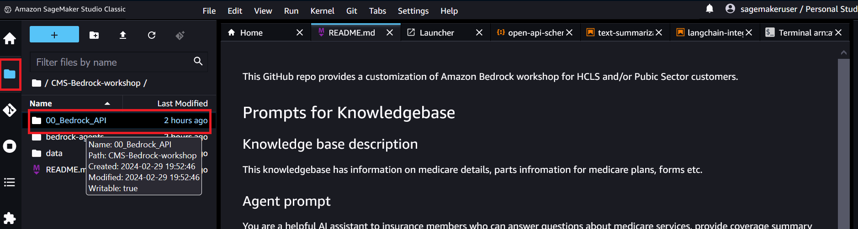This screenshot has height=229, width=858.
Task: Open the Git sidebar panel
Action: [x=10, y=110]
